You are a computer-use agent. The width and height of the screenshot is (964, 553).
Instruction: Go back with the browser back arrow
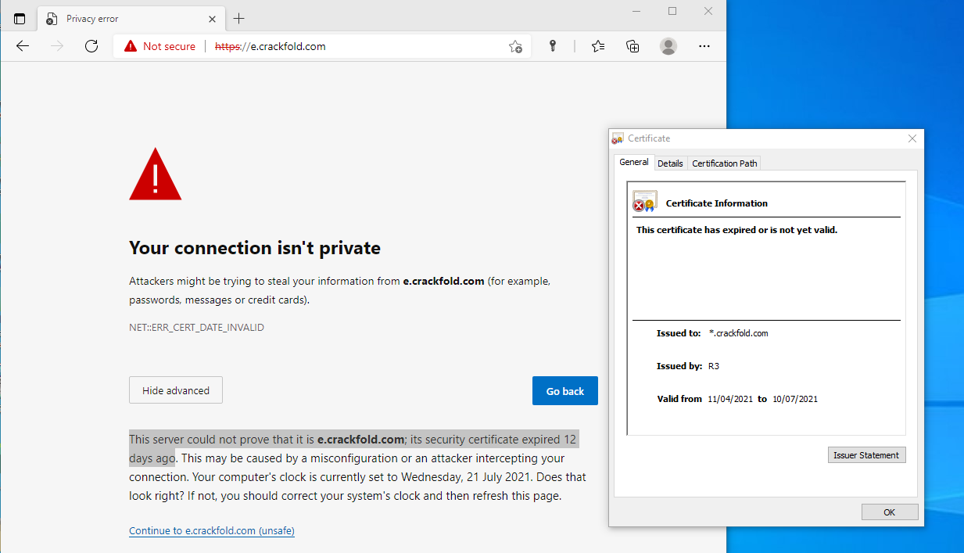coord(23,46)
